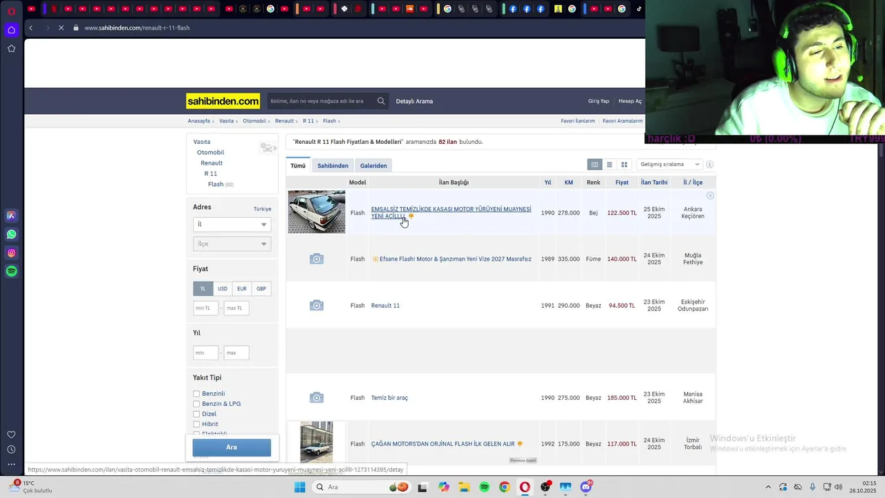Open listing ÇAĞAN MOTORS'DAN ORJİNAL FLASH
Screen dimensions: 885x498
442,444
